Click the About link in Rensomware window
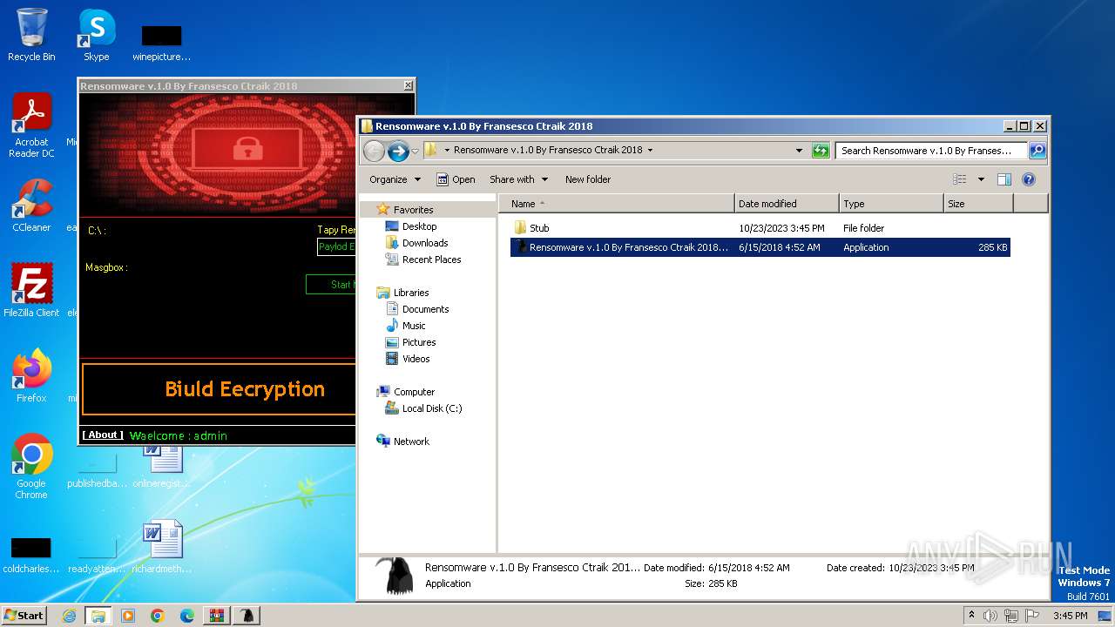Screen dimensions: 1115x627 [103, 435]
